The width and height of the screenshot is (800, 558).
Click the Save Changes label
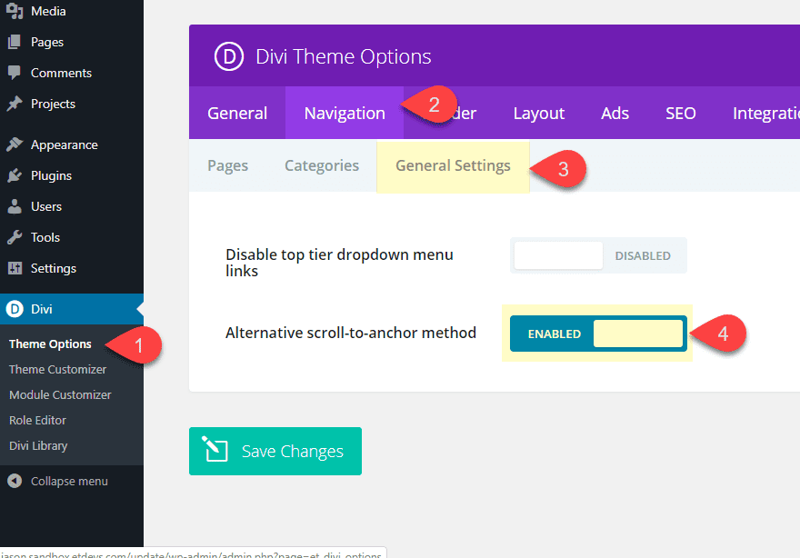click(293, 452)
